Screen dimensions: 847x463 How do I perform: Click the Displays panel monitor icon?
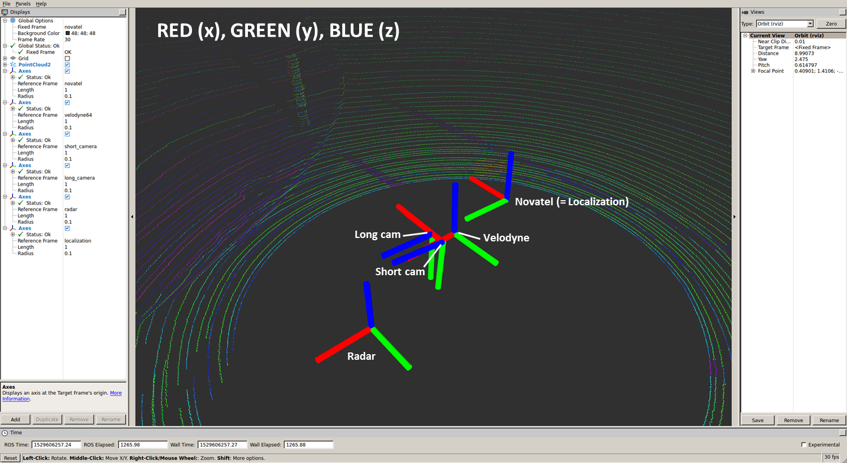pos(5,12)
